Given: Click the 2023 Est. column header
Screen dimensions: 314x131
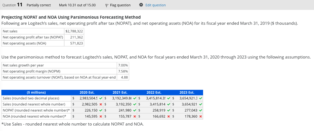Looking at the screenshot, I should pos(187,93).
